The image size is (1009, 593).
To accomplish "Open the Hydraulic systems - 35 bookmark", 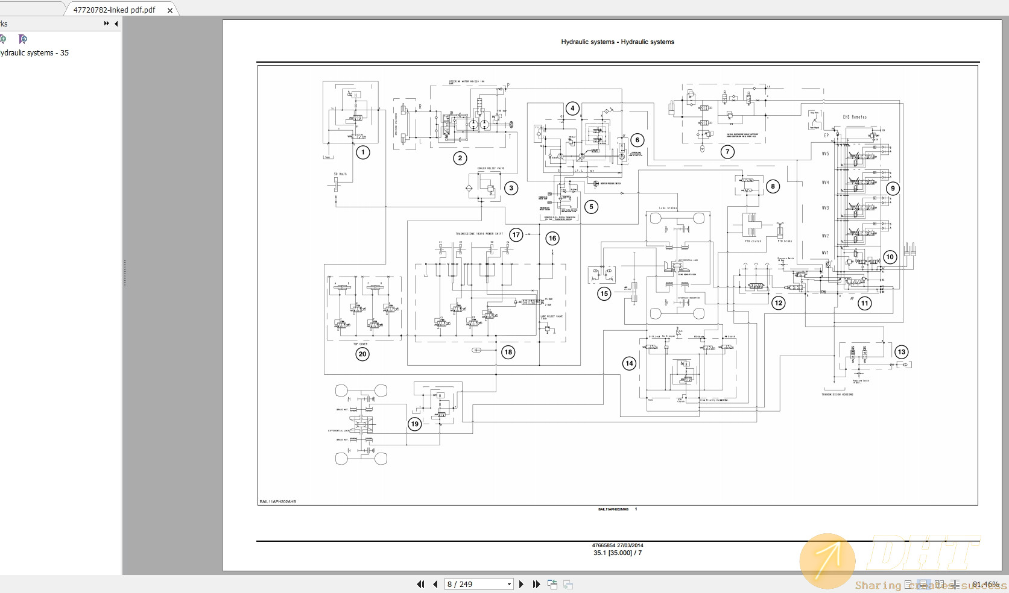I will [34, 53].
